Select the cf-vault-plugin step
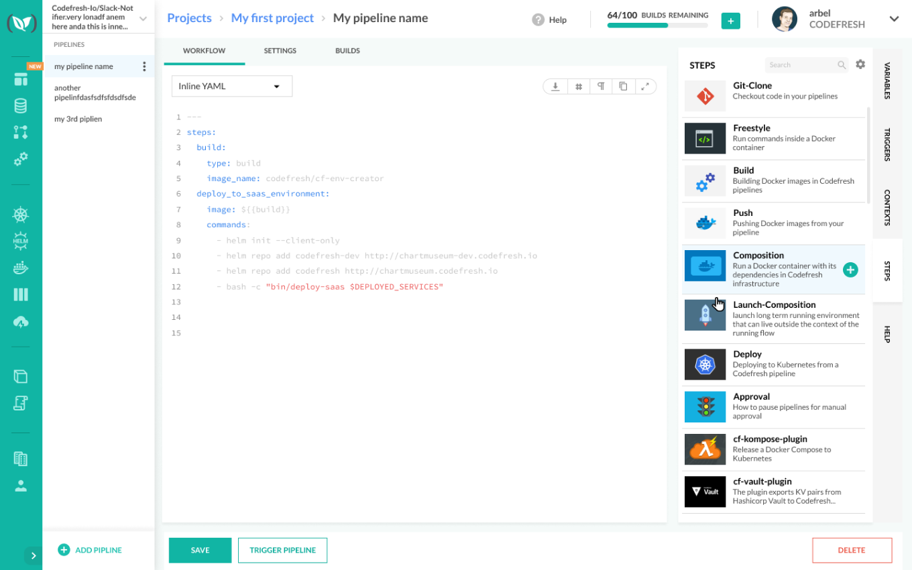Screen dimensions: 912x570 [775, 492]
